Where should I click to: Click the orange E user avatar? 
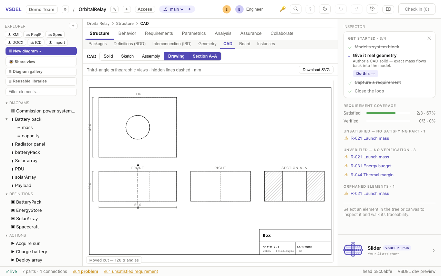coord(226,9)
